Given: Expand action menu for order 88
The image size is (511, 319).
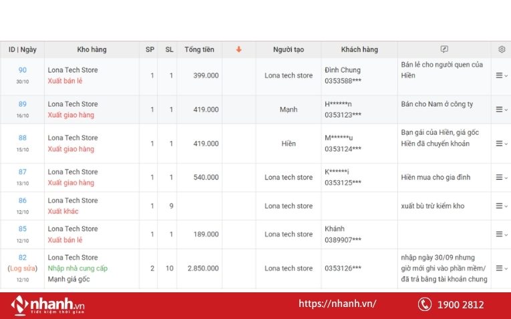Looking at the screenshot, I should point(501,143).
